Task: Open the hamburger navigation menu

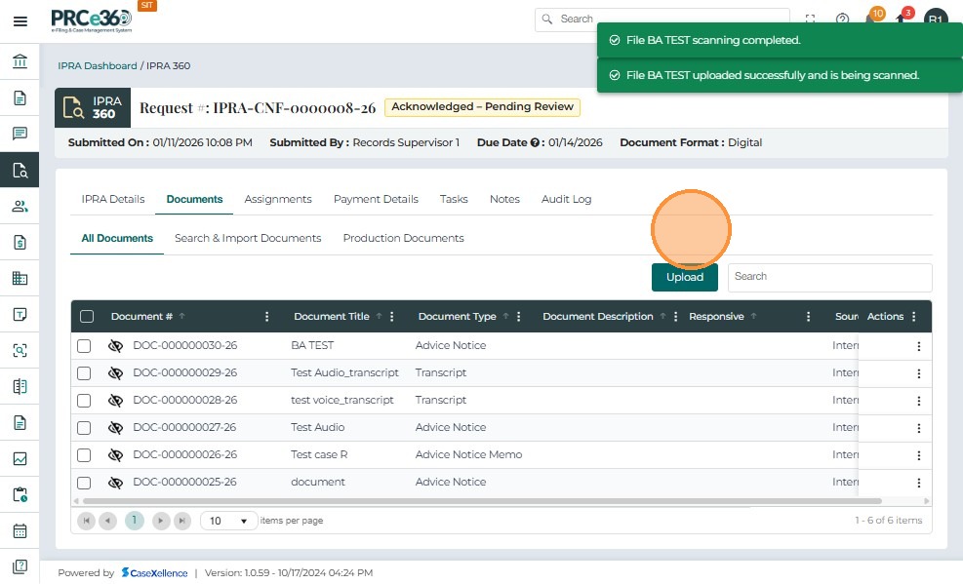Action: pos(20,20)
